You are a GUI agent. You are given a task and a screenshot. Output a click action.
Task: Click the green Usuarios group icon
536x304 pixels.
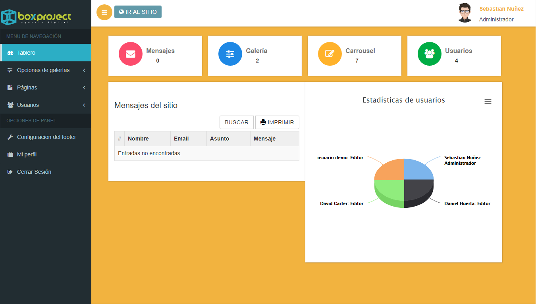(430, 54)
